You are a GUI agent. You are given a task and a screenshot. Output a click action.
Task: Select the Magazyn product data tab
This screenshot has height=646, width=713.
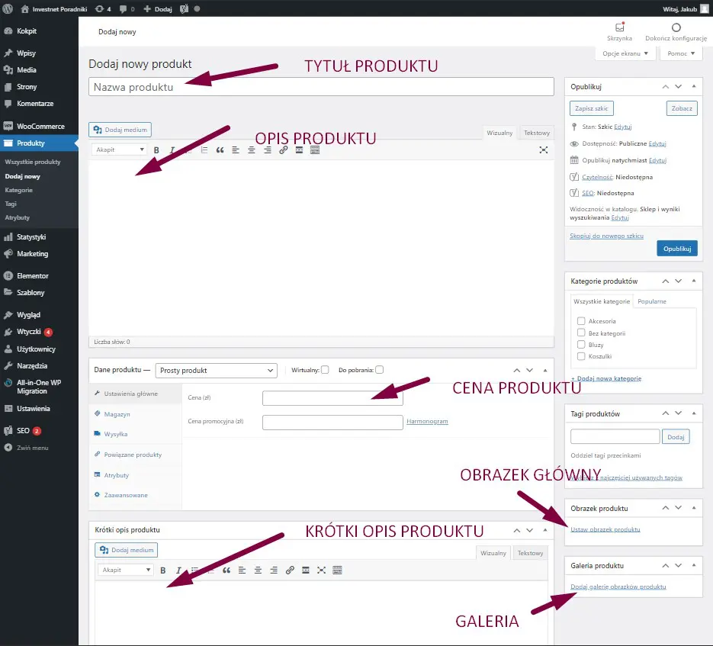pos(117,414)
